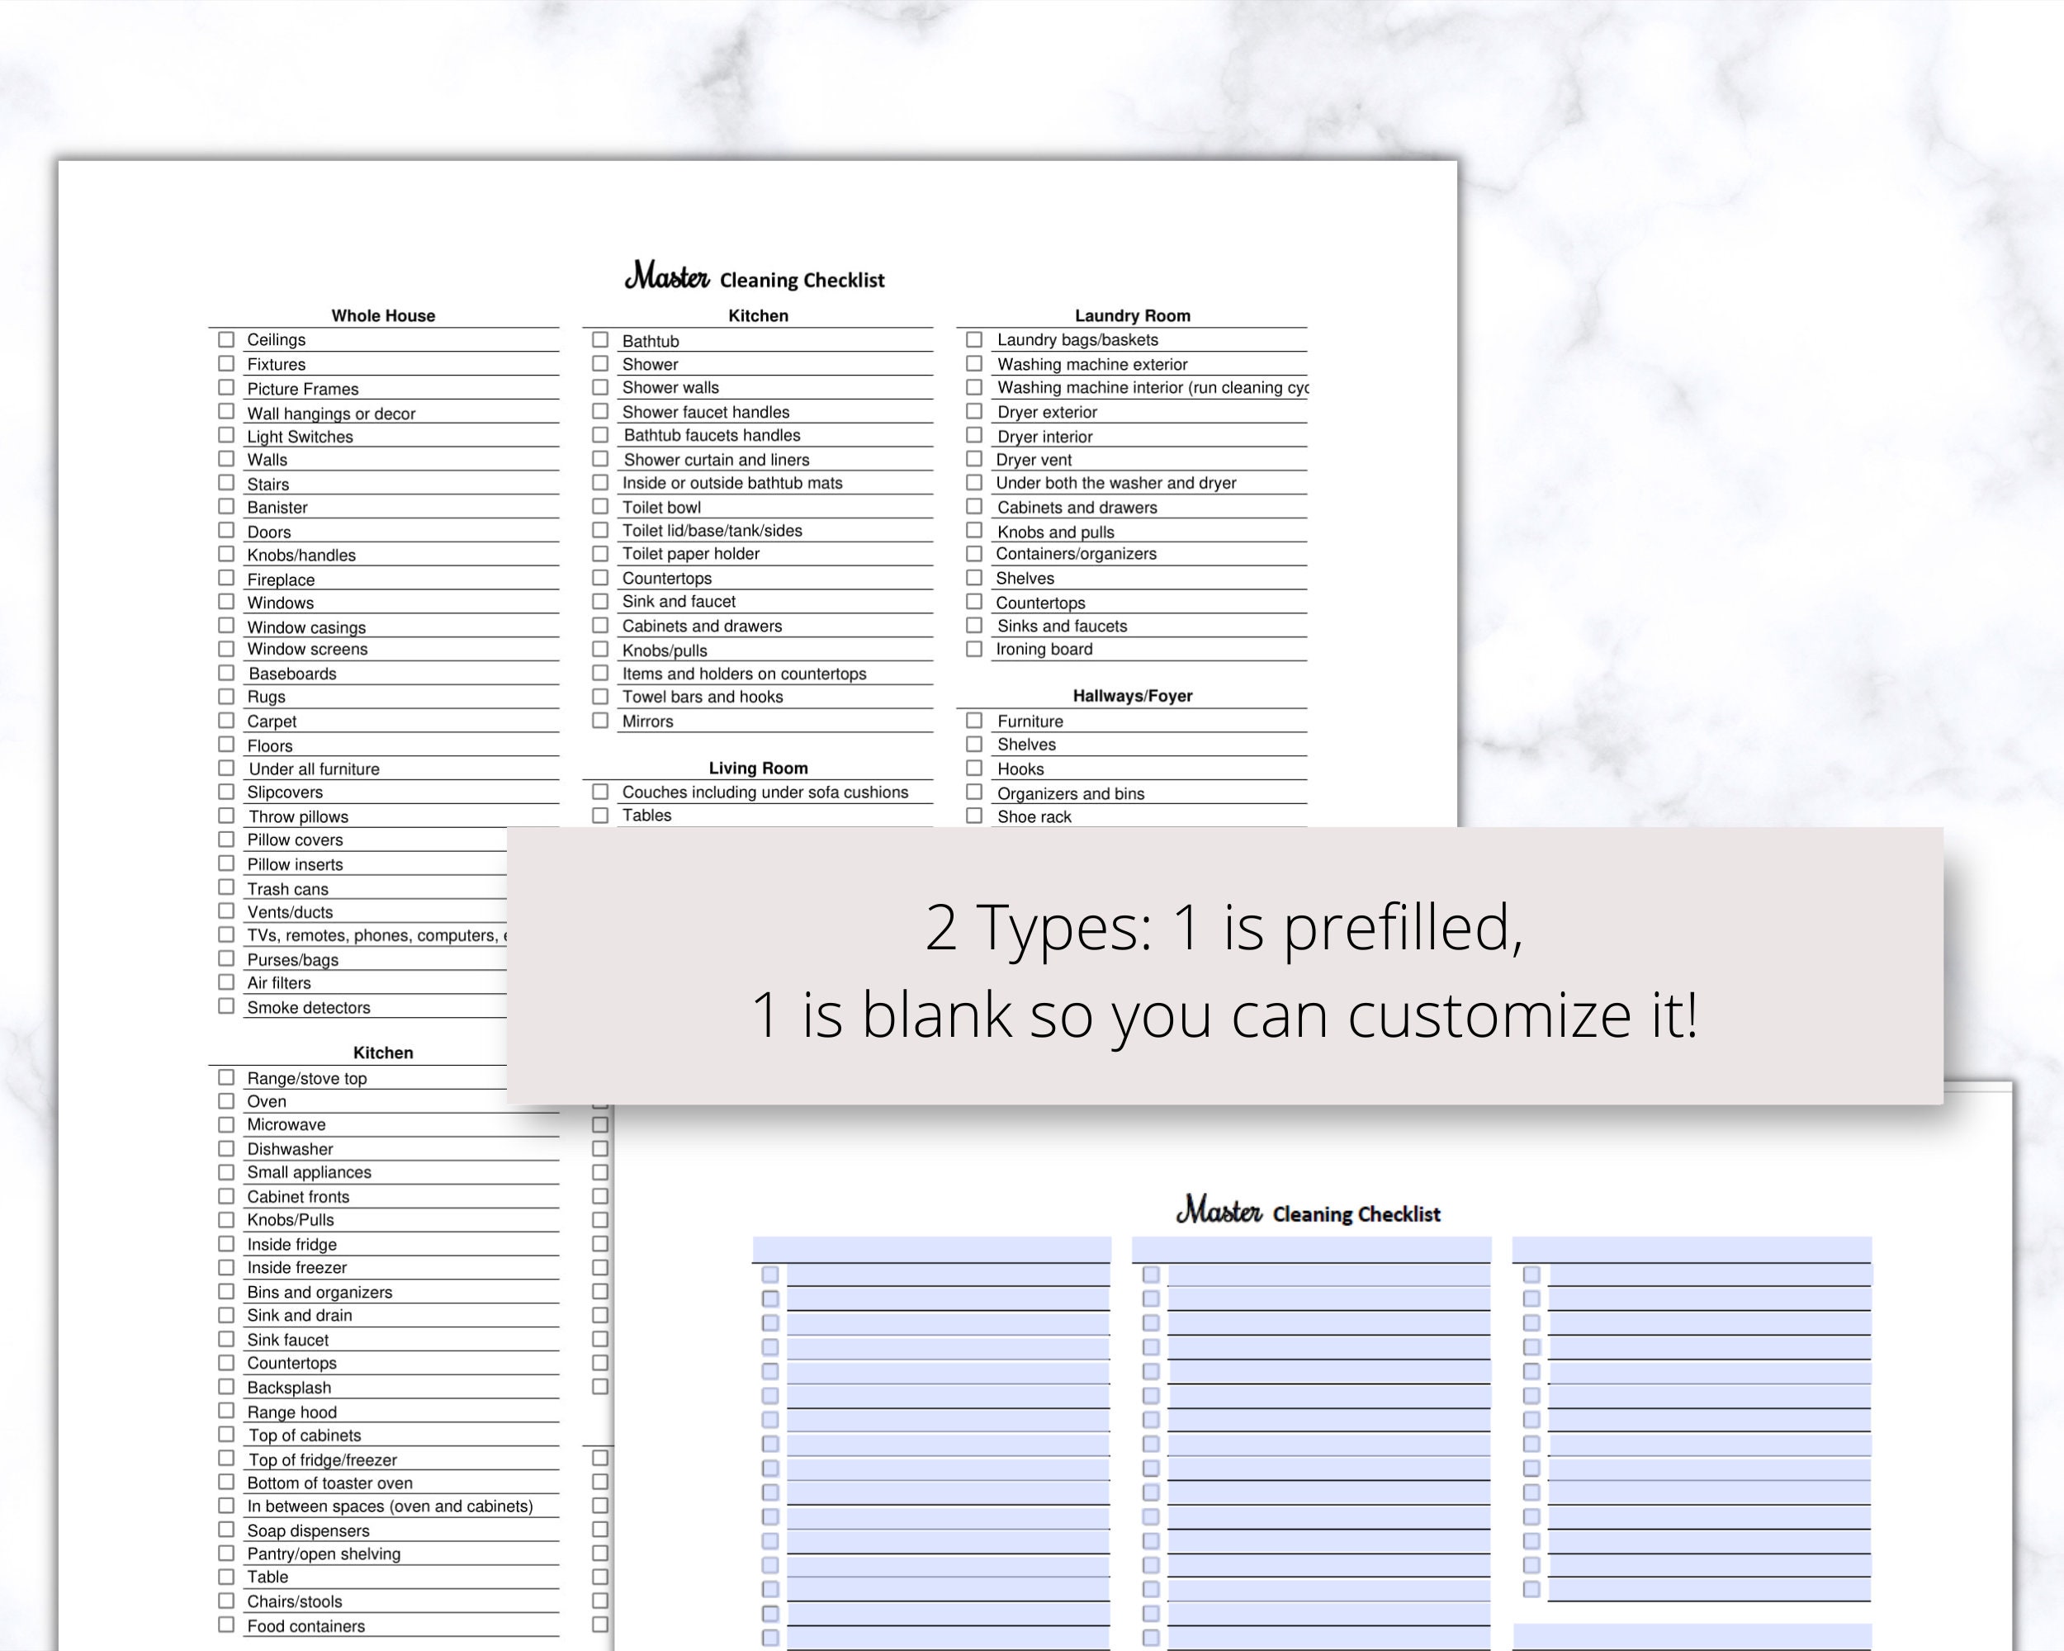Viewport: 2064px width, 1651px height.
Task: Check the Bathtub checkbox
Action: click(x=600, y=340)
